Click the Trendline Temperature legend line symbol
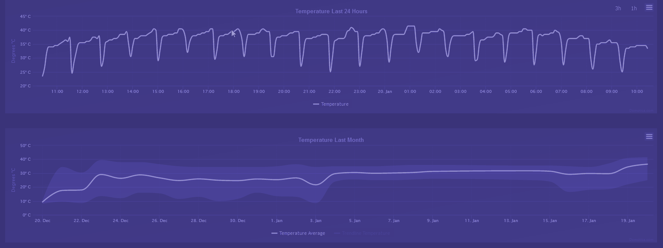Viewport: 663px width, 248px height. tap(337, 233)
